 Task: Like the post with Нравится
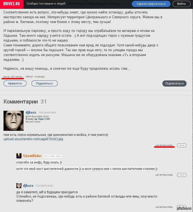[15, 84]
